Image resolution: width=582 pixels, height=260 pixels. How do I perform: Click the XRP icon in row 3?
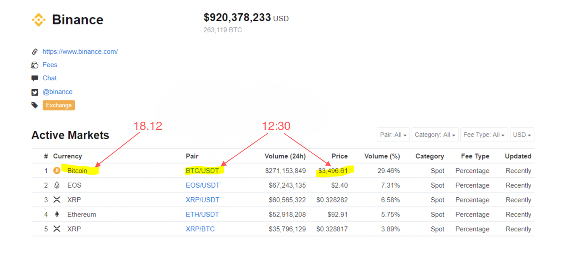pyautogui.click(x=57, y=200)
